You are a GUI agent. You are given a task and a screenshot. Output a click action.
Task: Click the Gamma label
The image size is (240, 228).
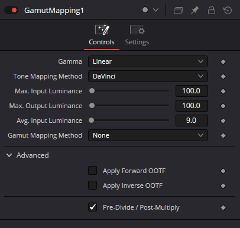coord(70,61)
